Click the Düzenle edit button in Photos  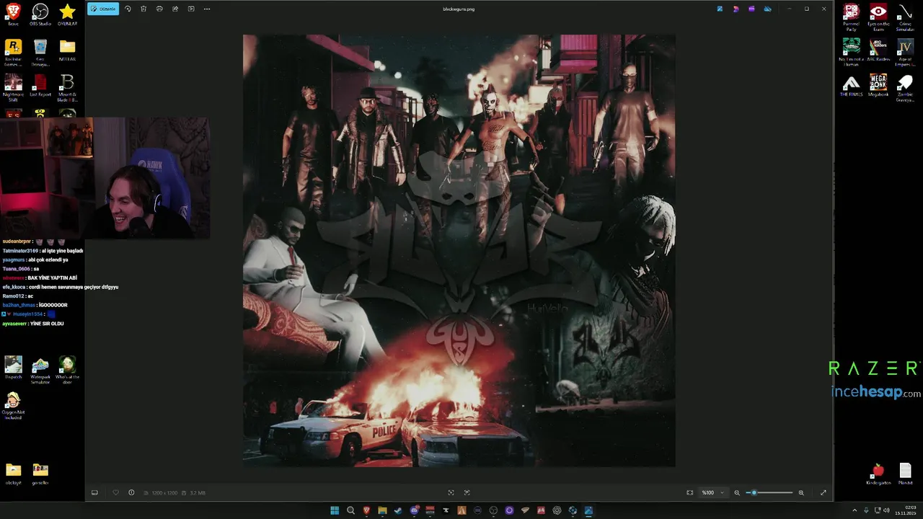[103, 9]
